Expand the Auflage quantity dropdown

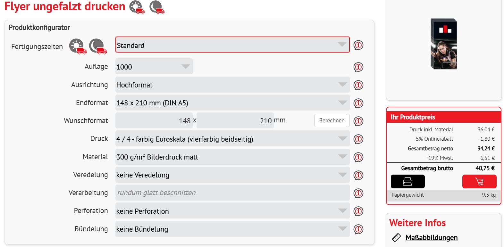(x=154, y=67)
